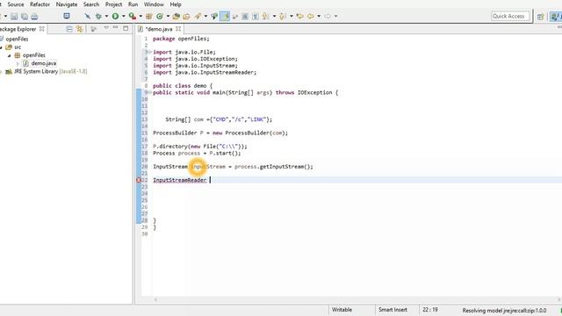Close the Package Explorer tab
Screen dimensions: 562x316
click(41, 29)
